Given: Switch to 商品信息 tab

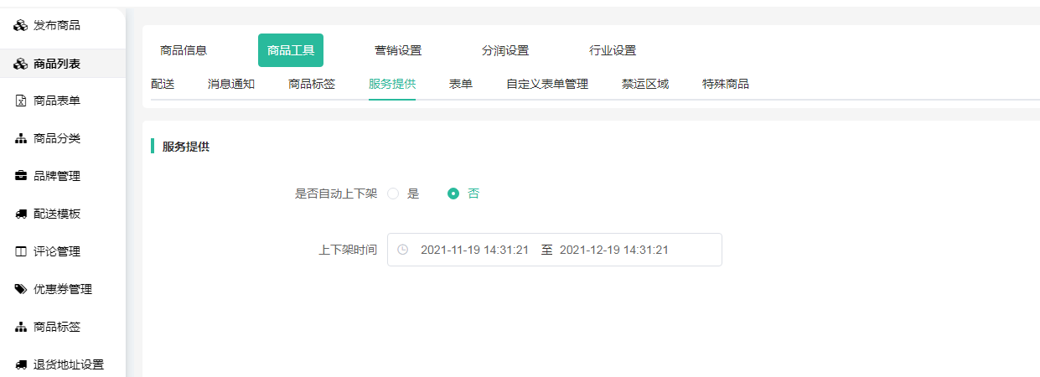Looking at the screenshot, I should click(x=184, y=50).
